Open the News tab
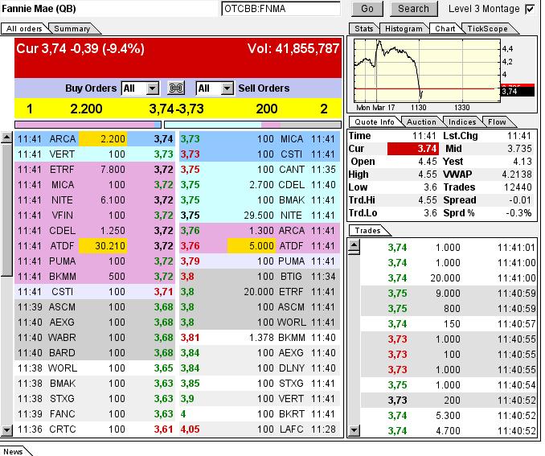 tap(13, 451)
